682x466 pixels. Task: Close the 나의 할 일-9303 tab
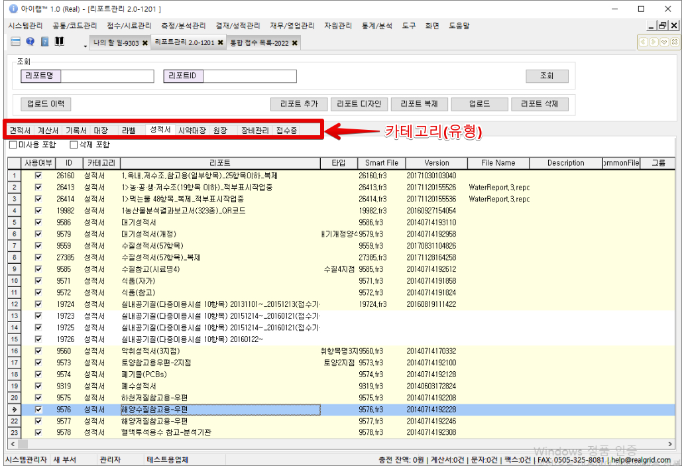point(144,43)
